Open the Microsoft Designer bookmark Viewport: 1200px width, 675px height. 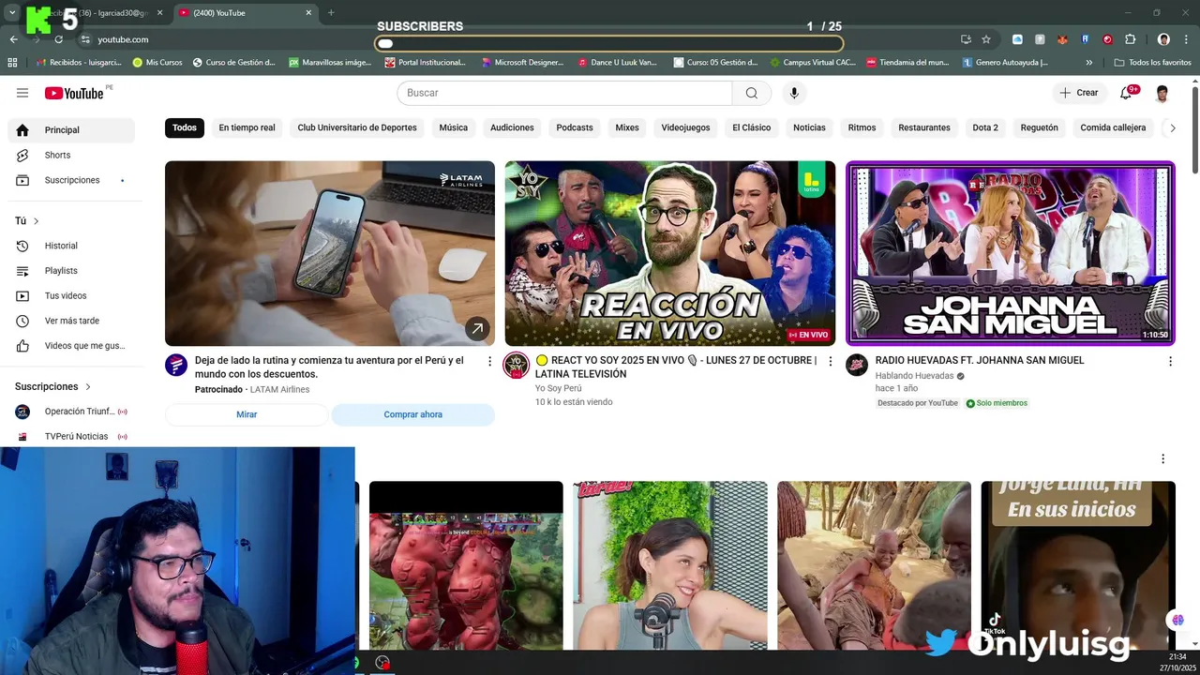pos(522,63)
